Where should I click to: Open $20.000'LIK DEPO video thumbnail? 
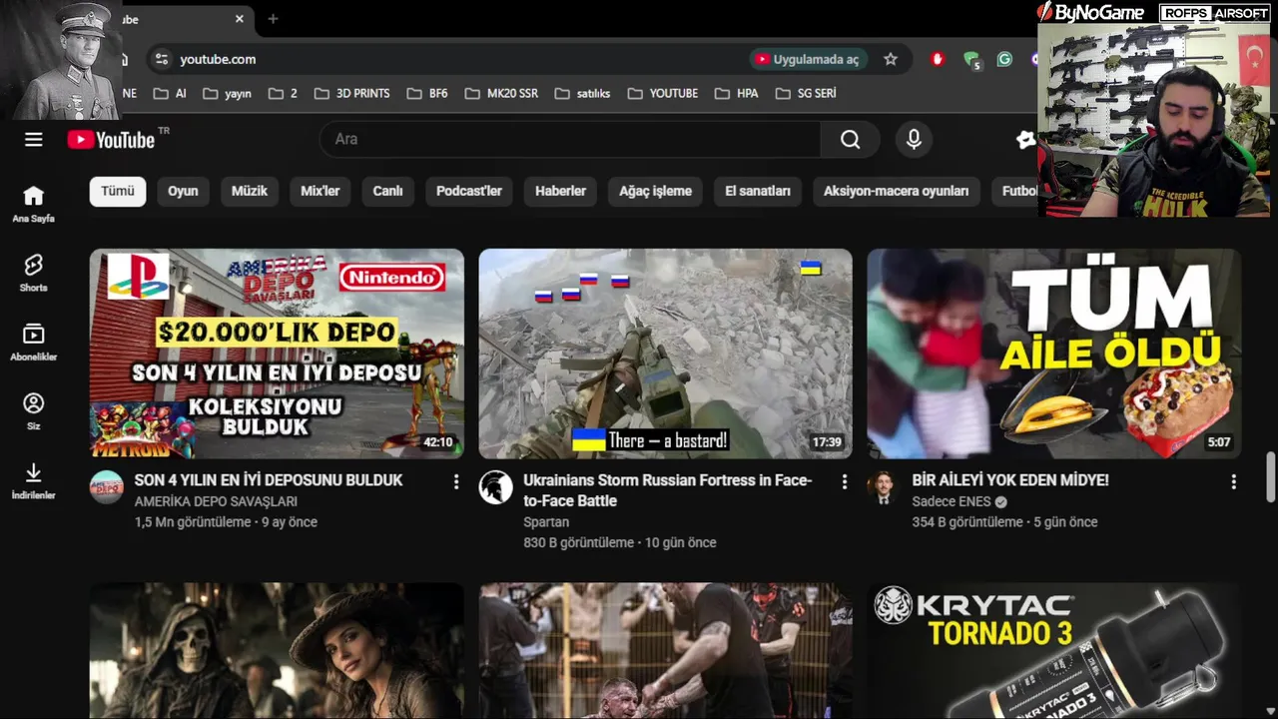pyautogui.click(x=277, y=354)
